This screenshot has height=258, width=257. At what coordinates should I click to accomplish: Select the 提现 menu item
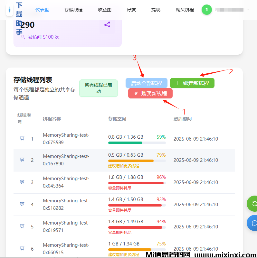pyautogui.click(x=156, y=10)
